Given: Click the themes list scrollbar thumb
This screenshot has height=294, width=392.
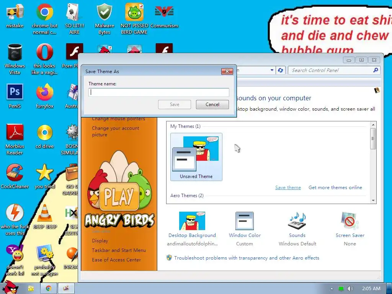Looking at the screenshot, I should pos(373,139).
